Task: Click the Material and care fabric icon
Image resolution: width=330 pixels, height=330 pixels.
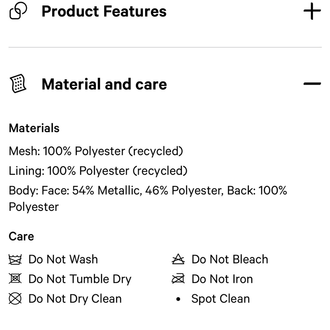Action: tap(18, 83)
